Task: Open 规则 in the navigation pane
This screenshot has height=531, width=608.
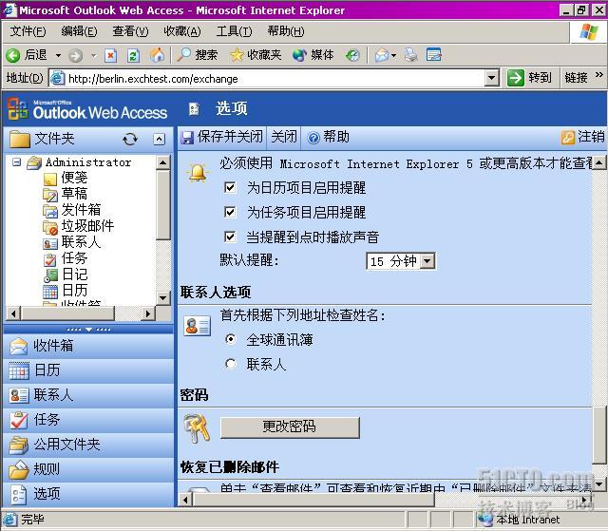Action: 88,468
